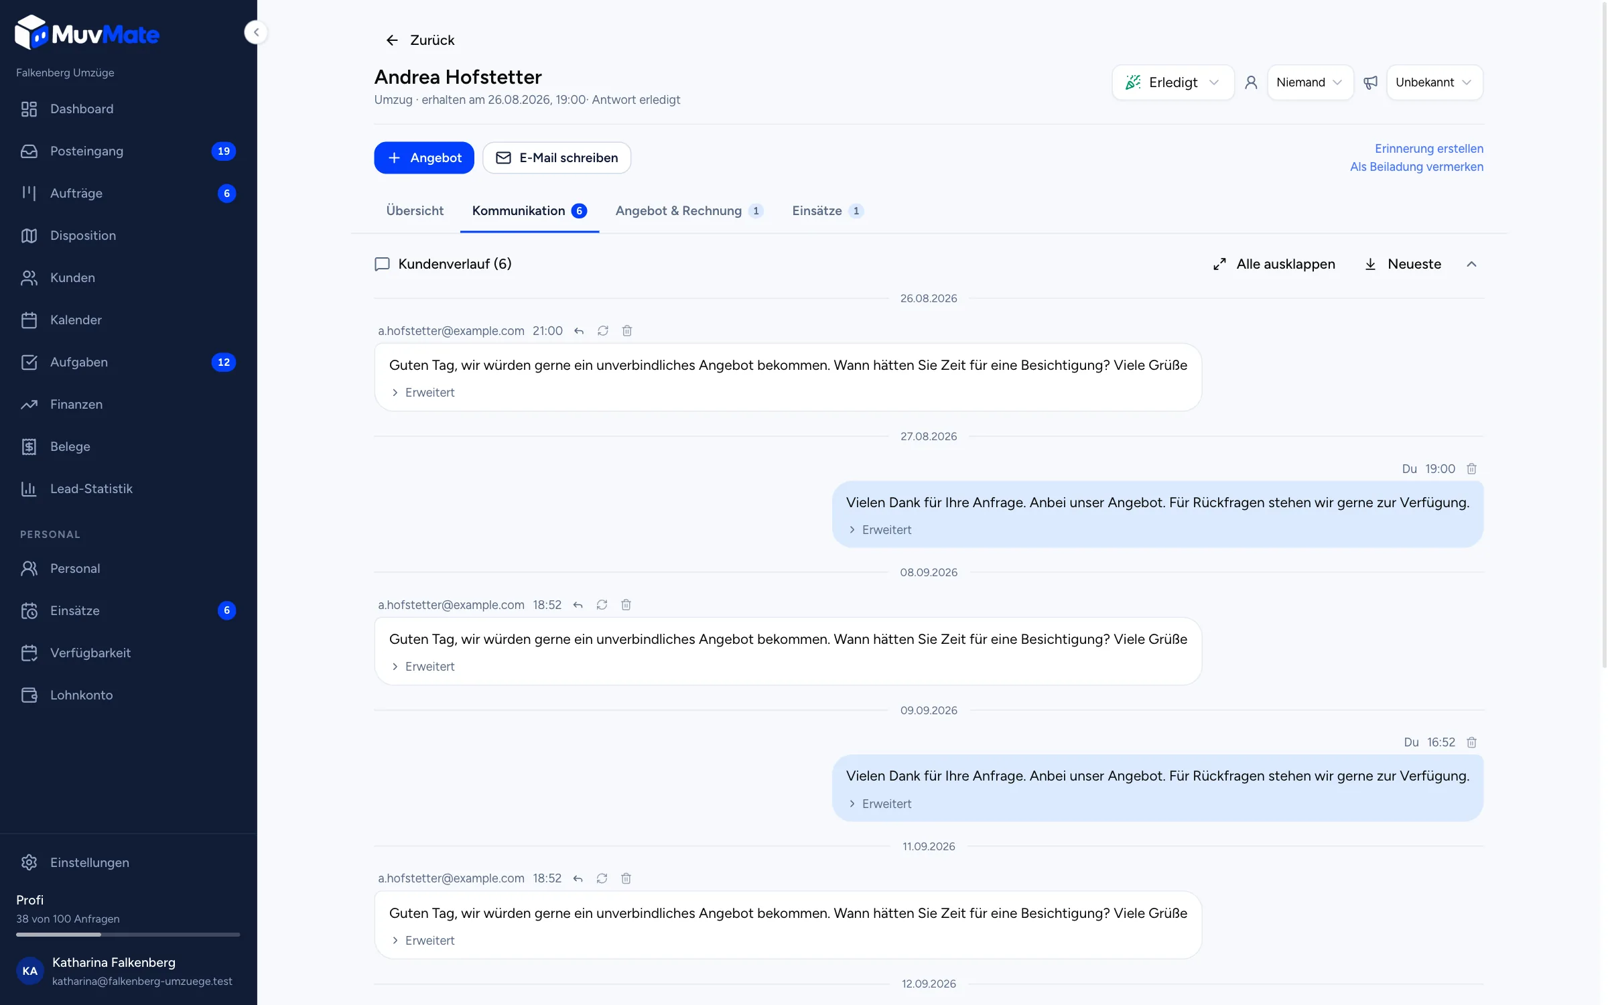Click E-Mail schreiben button

coord(557,158)
